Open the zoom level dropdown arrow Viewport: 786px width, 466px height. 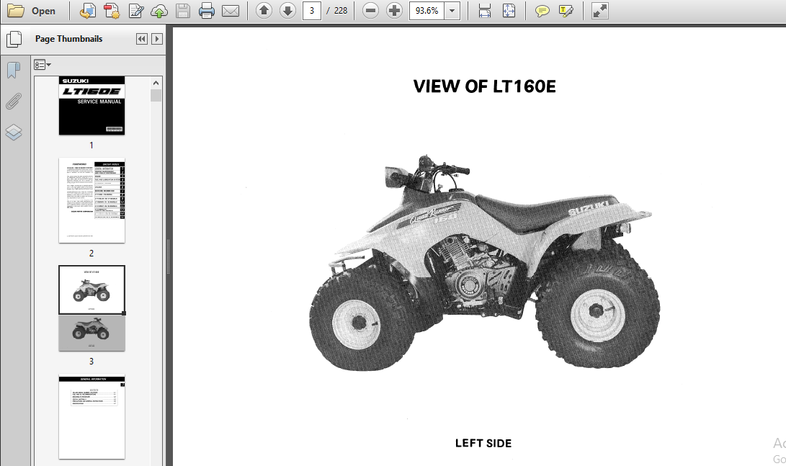click(452, 11)
